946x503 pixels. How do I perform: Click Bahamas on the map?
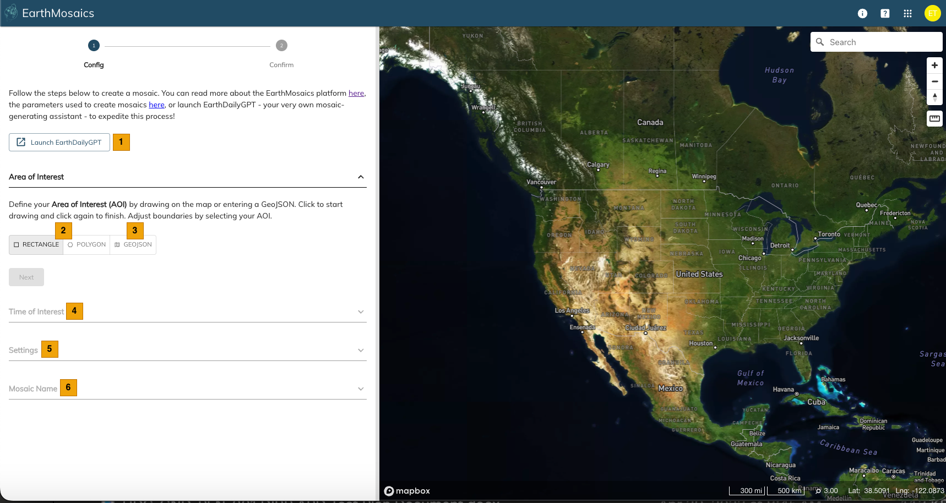pos(833,380)
